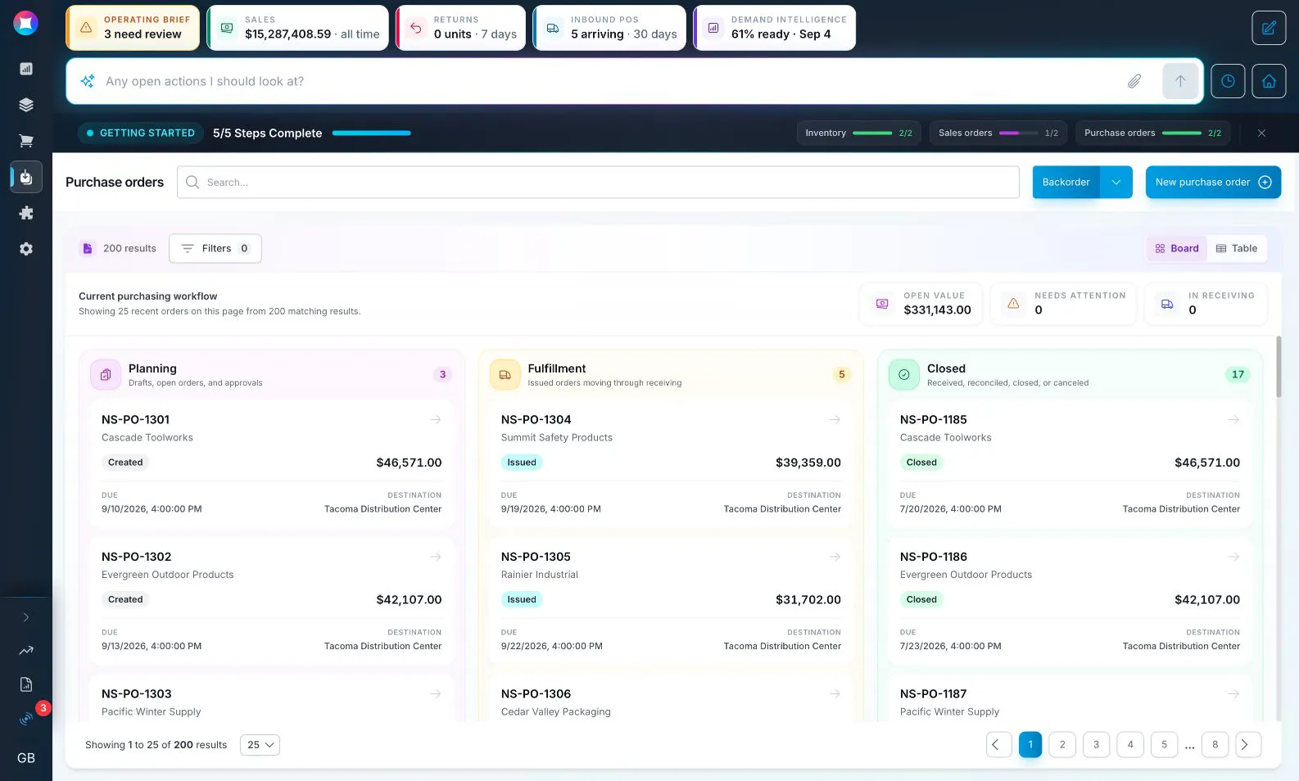This screenshot has width=1299, height=781.
Task: Dismiss the getting started banner
Action: coord(1261,133)
